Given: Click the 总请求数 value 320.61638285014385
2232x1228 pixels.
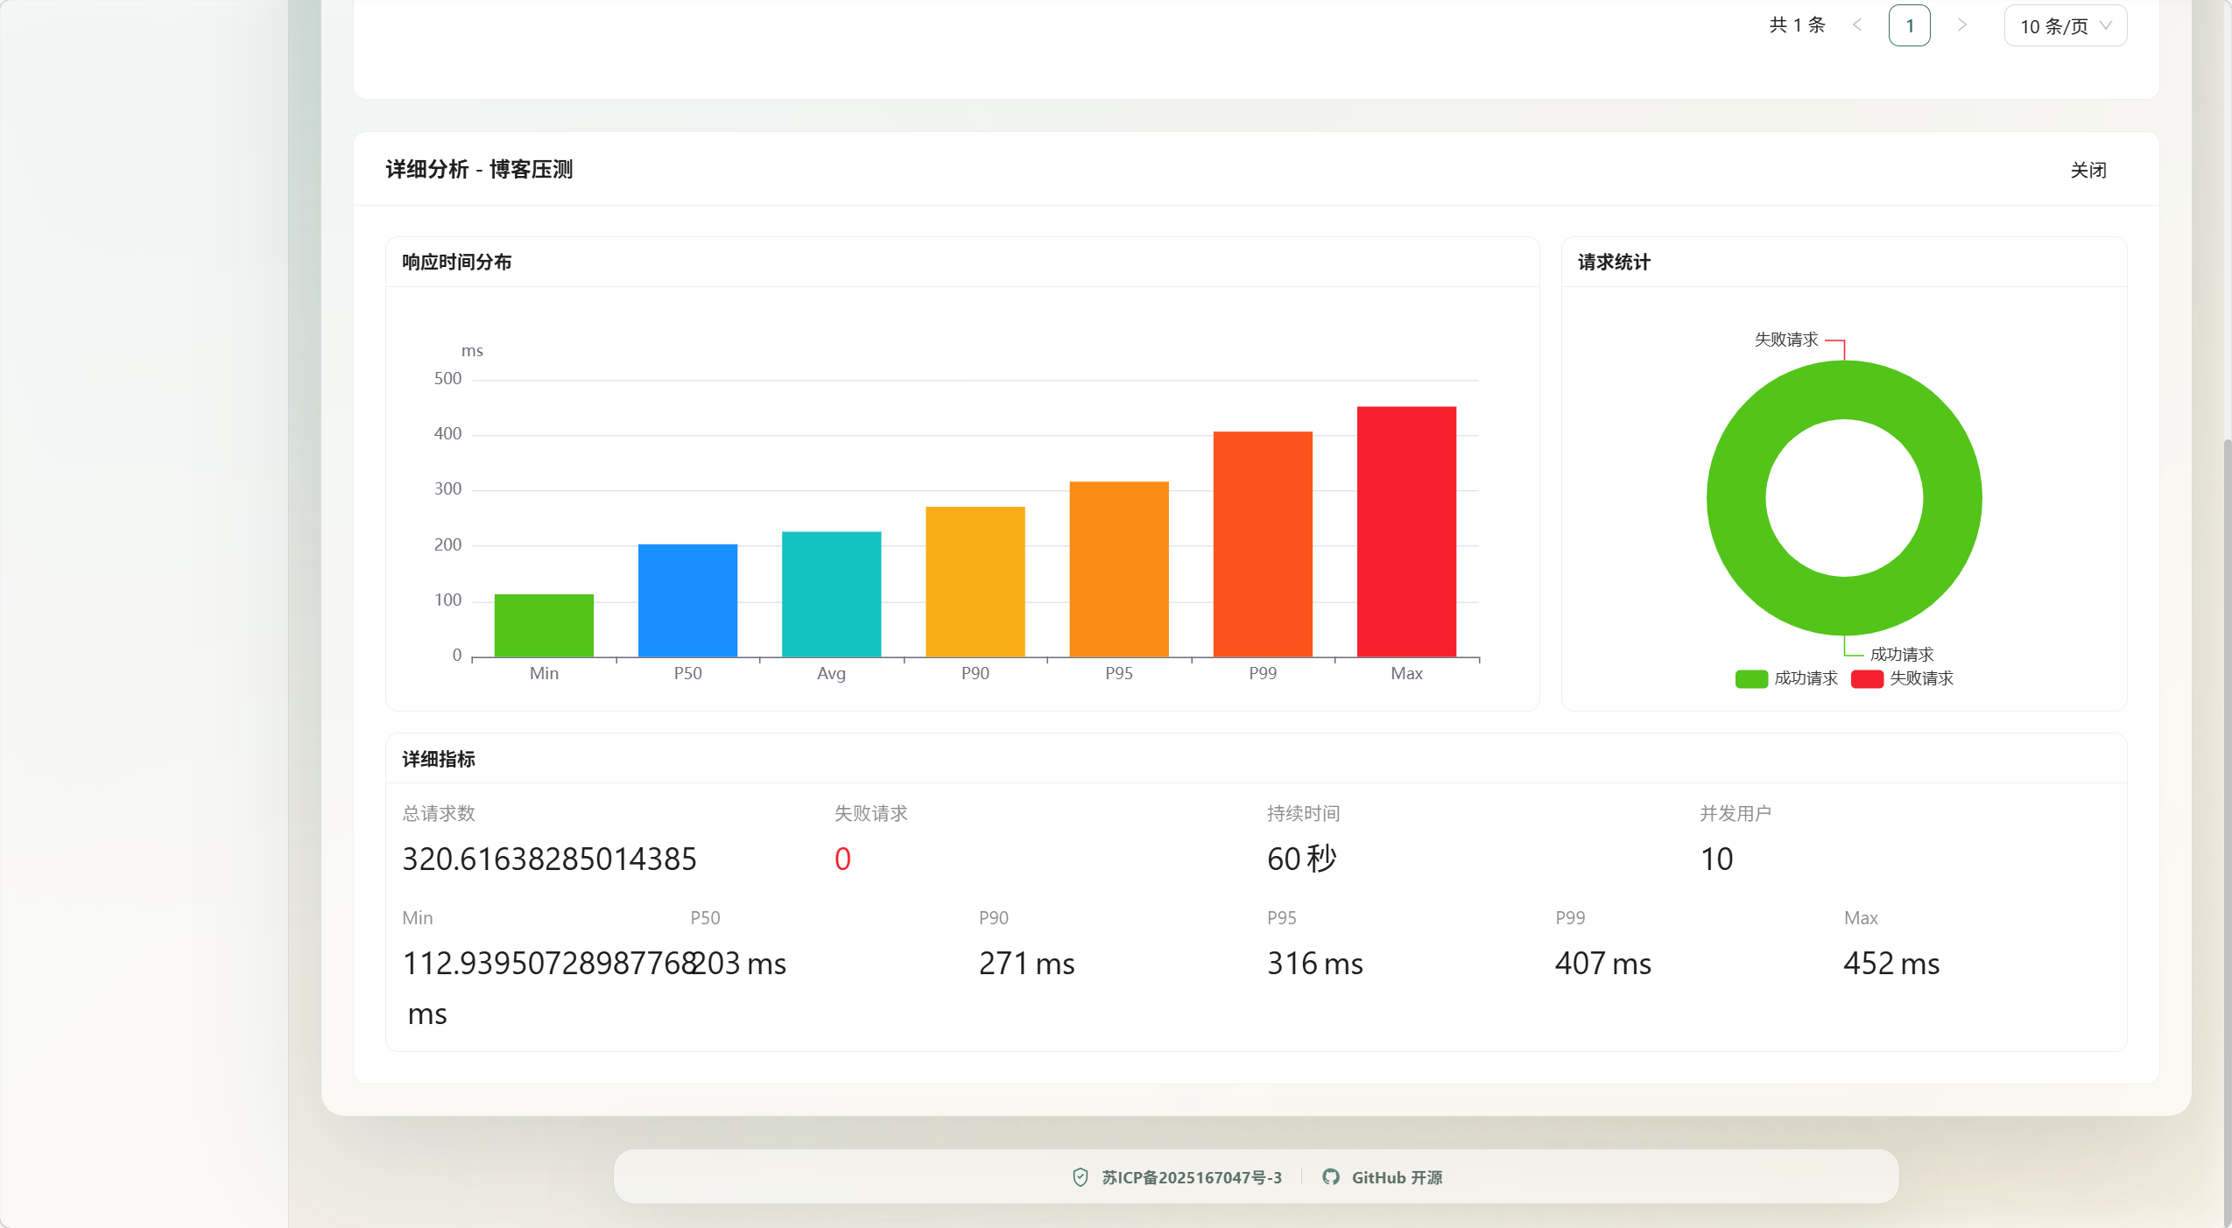Looking at the screenshot, I should tap(549, 859).
